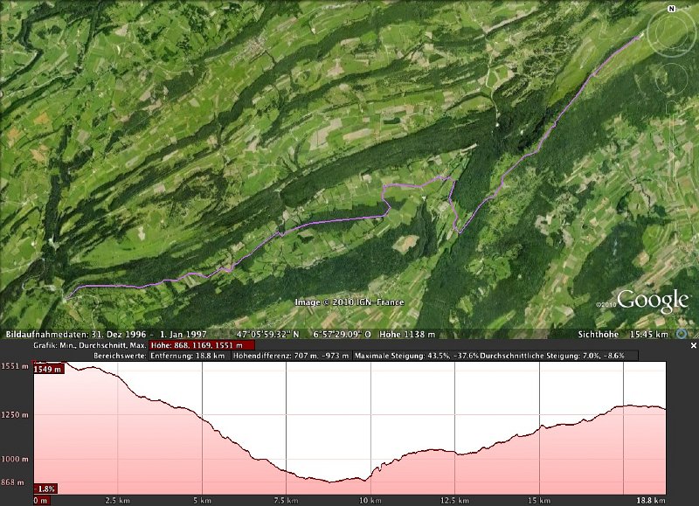Viewport: 699px width, 506px height.
Task: Click the purple track's northeast endpoint
Action: pyautogui.click(x=642, y=36)
